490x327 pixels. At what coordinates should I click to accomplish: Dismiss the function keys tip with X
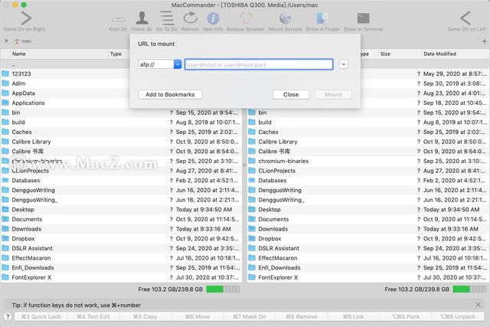point(478,305)
